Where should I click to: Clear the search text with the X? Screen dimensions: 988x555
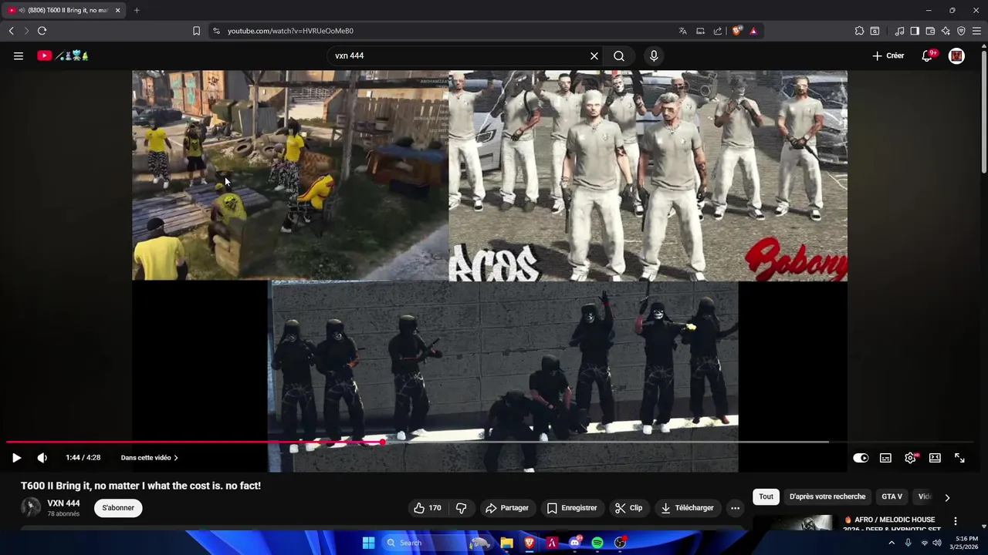(594, 55)
